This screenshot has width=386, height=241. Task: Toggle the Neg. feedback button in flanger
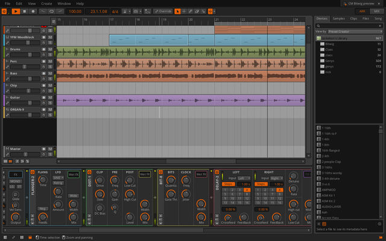43,208
